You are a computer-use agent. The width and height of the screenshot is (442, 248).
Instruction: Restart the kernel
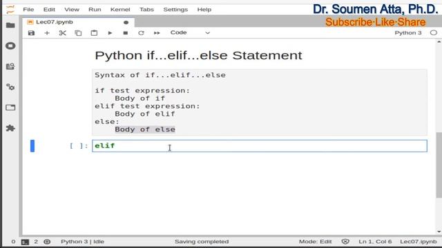tap(141, 33)
